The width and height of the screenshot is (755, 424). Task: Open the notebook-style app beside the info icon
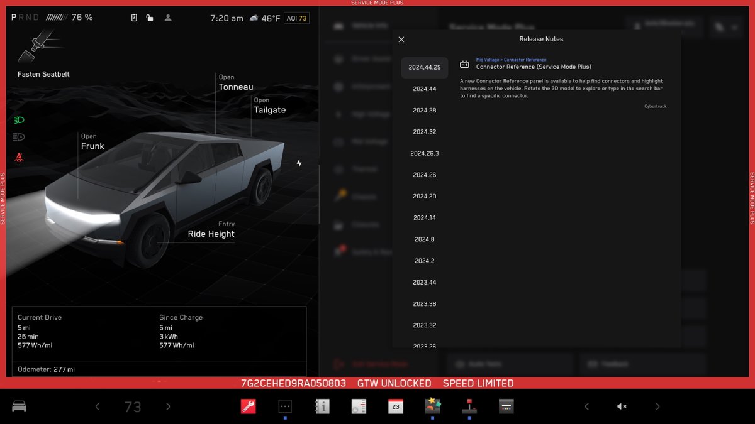click(x=359, y=406)
